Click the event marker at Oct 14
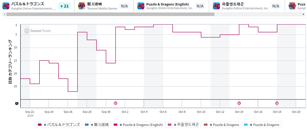Viewport: 307px width, 129px height. coord(239,103)
